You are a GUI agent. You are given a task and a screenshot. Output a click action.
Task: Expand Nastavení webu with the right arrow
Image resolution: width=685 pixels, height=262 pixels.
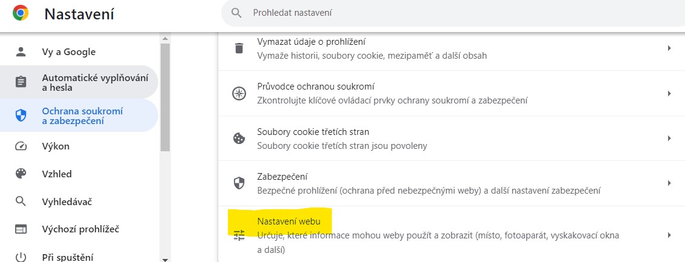(x=669, y=235)
